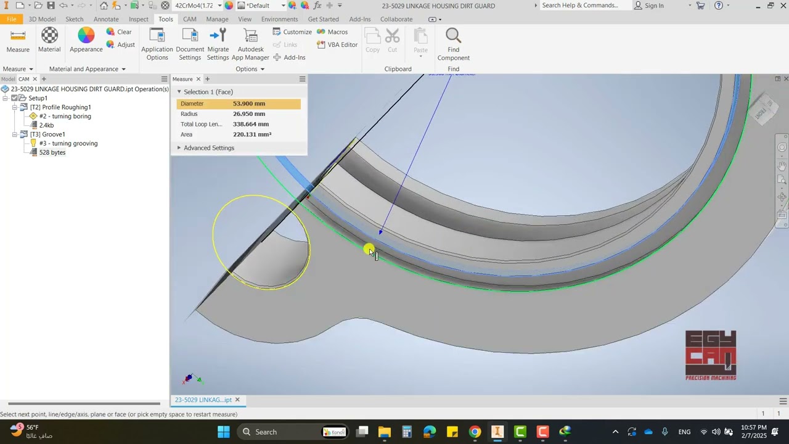Open File Explorer from taskbar
Screen dimensions: 789x444
[385, 432]
